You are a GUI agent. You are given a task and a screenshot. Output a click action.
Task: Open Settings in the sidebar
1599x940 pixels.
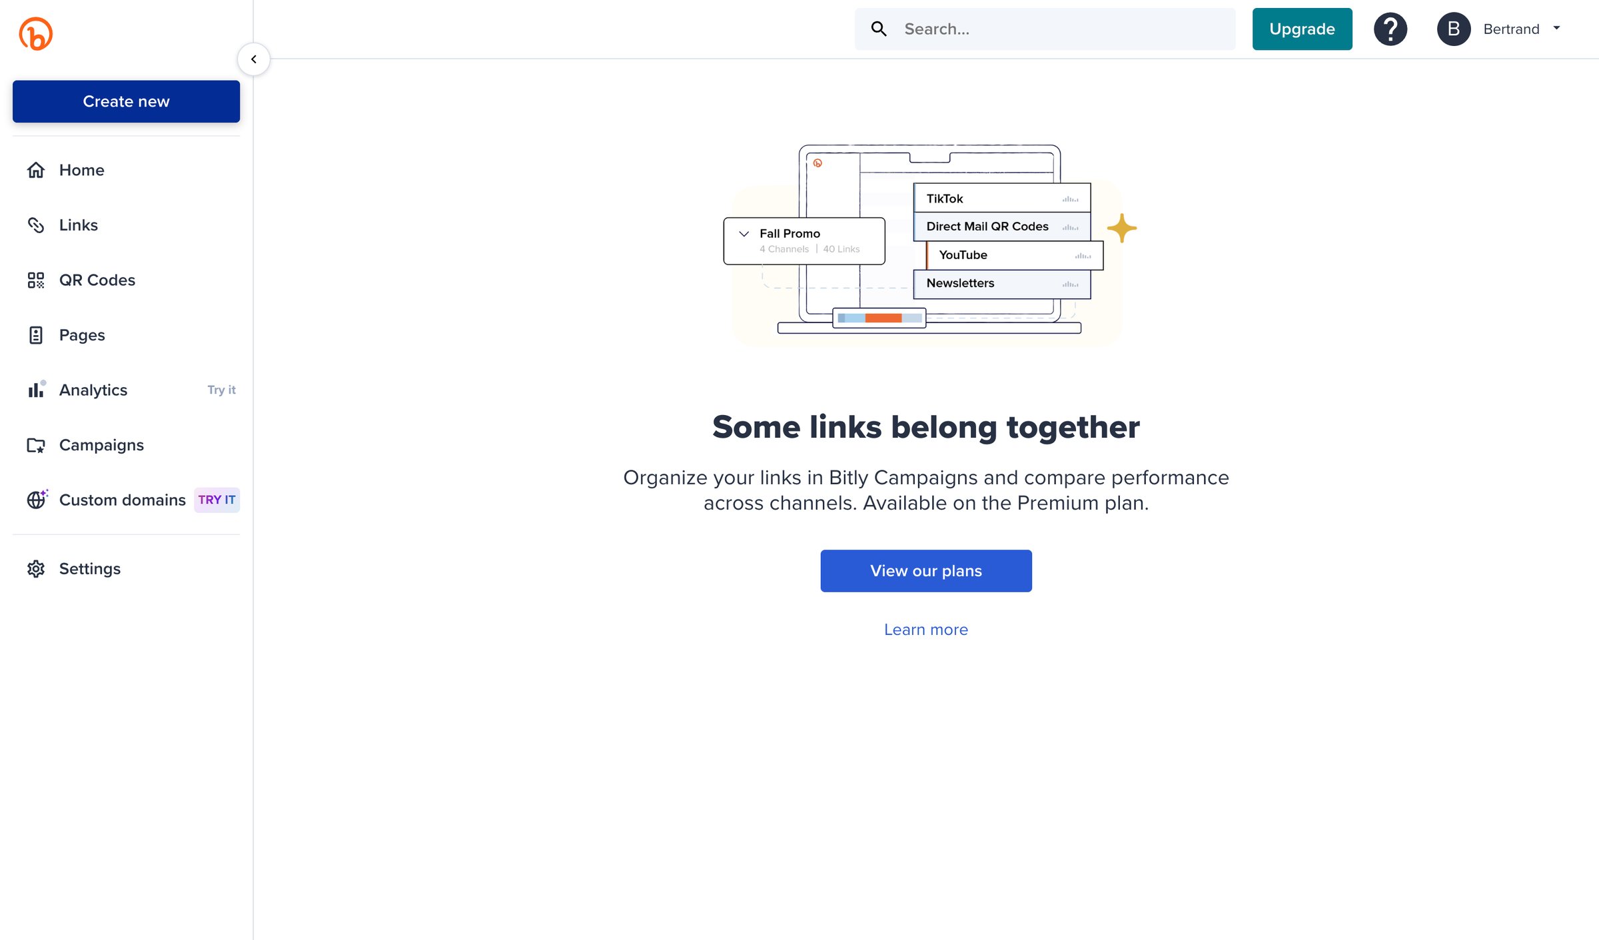click(x=126, y=569)
